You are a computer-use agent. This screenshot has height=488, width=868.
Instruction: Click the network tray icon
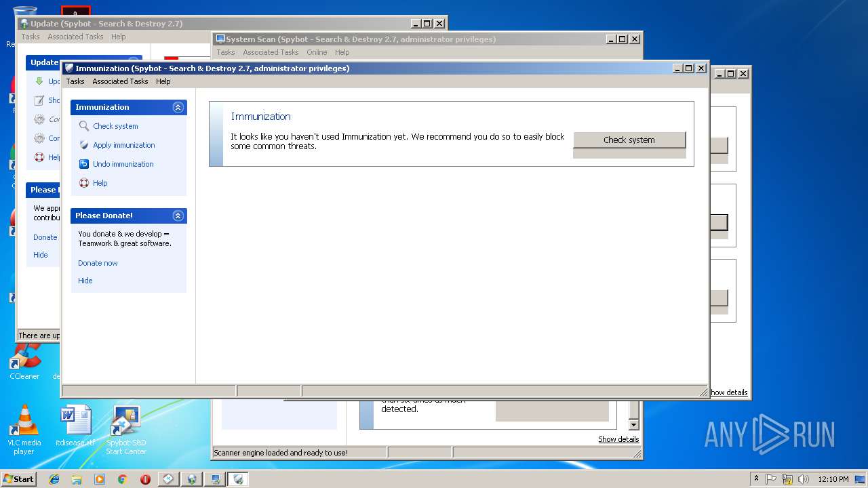click(x=787, y=479)
